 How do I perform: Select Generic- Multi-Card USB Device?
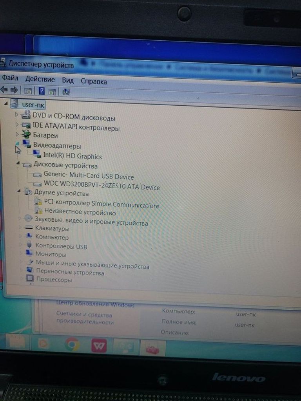[89, 175]
